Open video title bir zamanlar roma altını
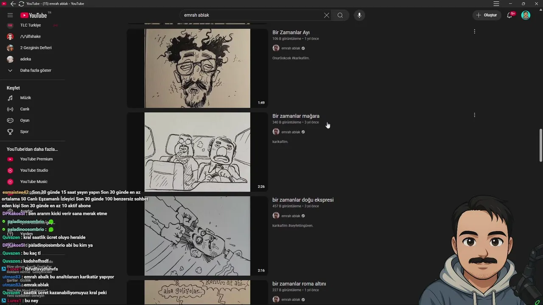Image resolution: width=543 pixels, height=305 pixels. coord(299,284)
